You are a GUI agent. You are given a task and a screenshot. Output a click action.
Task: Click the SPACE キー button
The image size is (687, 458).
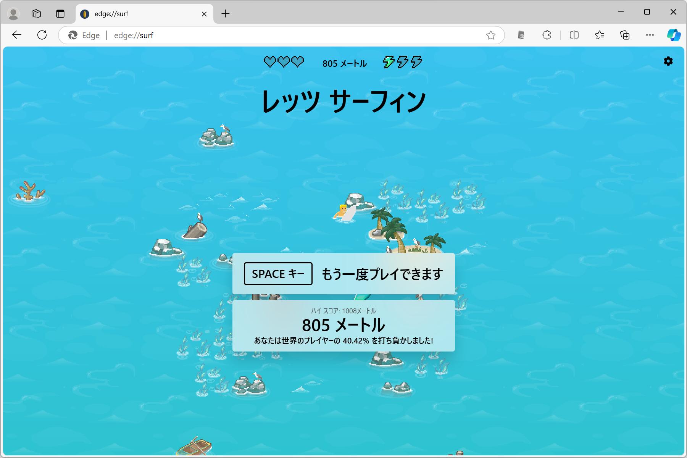278,274
